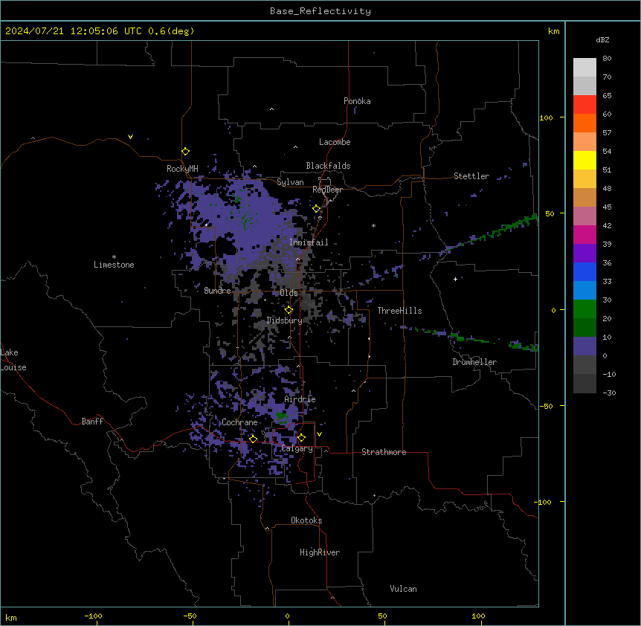The width and height of the screenshot is (641, 626).
Task: Select the Calgary city label
Action: 297,448
